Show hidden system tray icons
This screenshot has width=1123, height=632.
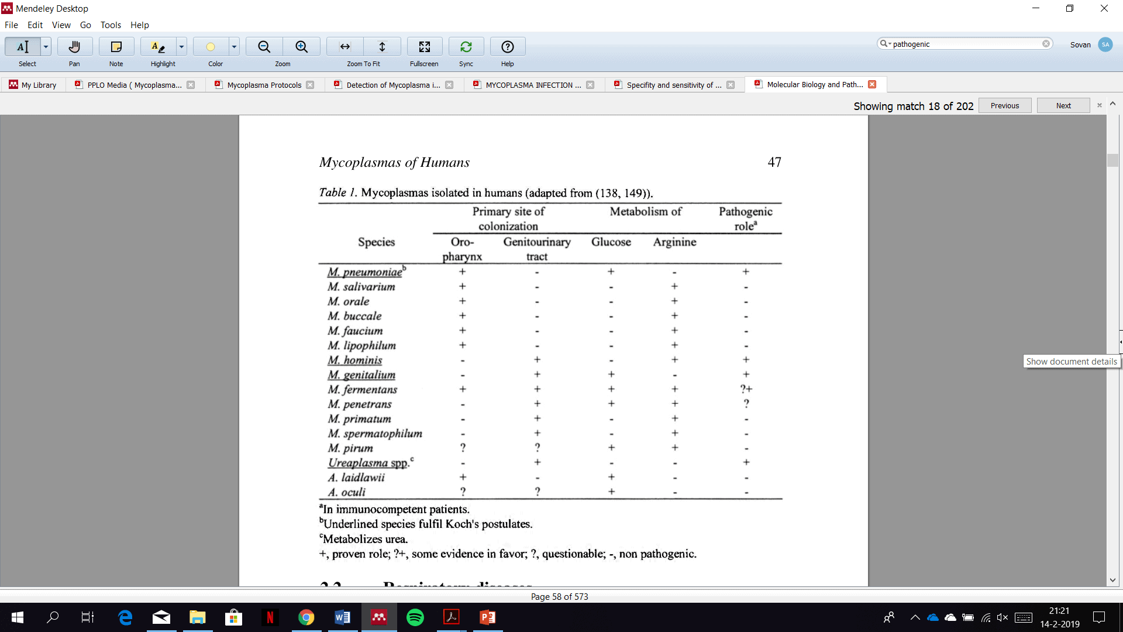click(x=915, y=617)
